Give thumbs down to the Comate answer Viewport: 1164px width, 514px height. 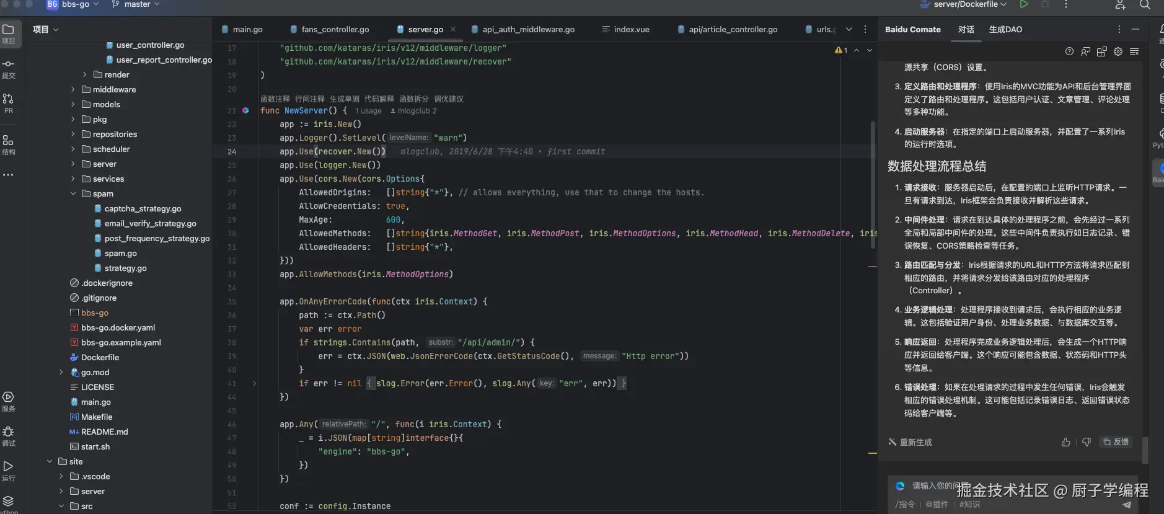(x=1087, y=442)
